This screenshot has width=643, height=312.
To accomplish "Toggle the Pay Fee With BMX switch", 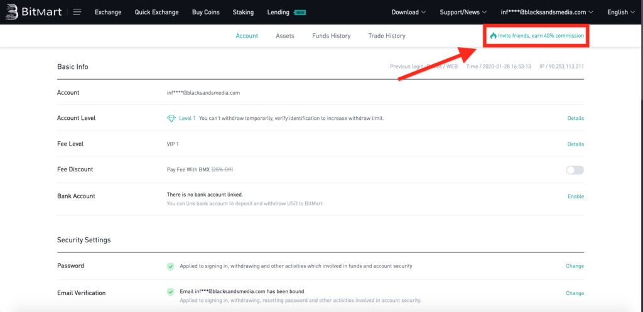I will pyautogui.click(x=575, y=169).
